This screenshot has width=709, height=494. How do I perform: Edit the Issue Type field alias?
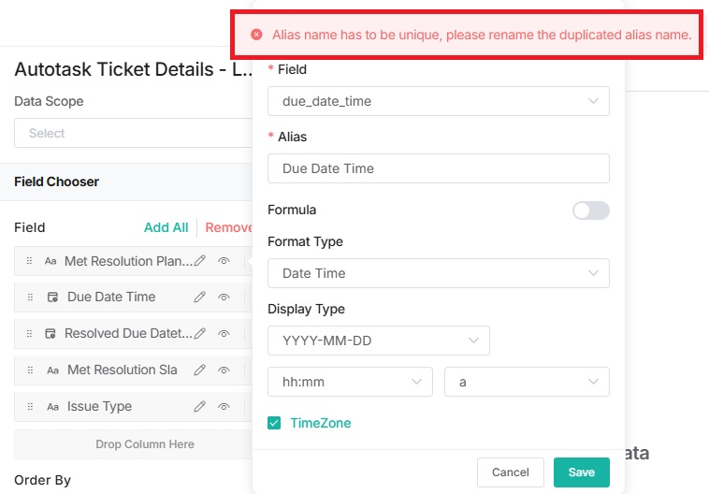tap(200, 407)
